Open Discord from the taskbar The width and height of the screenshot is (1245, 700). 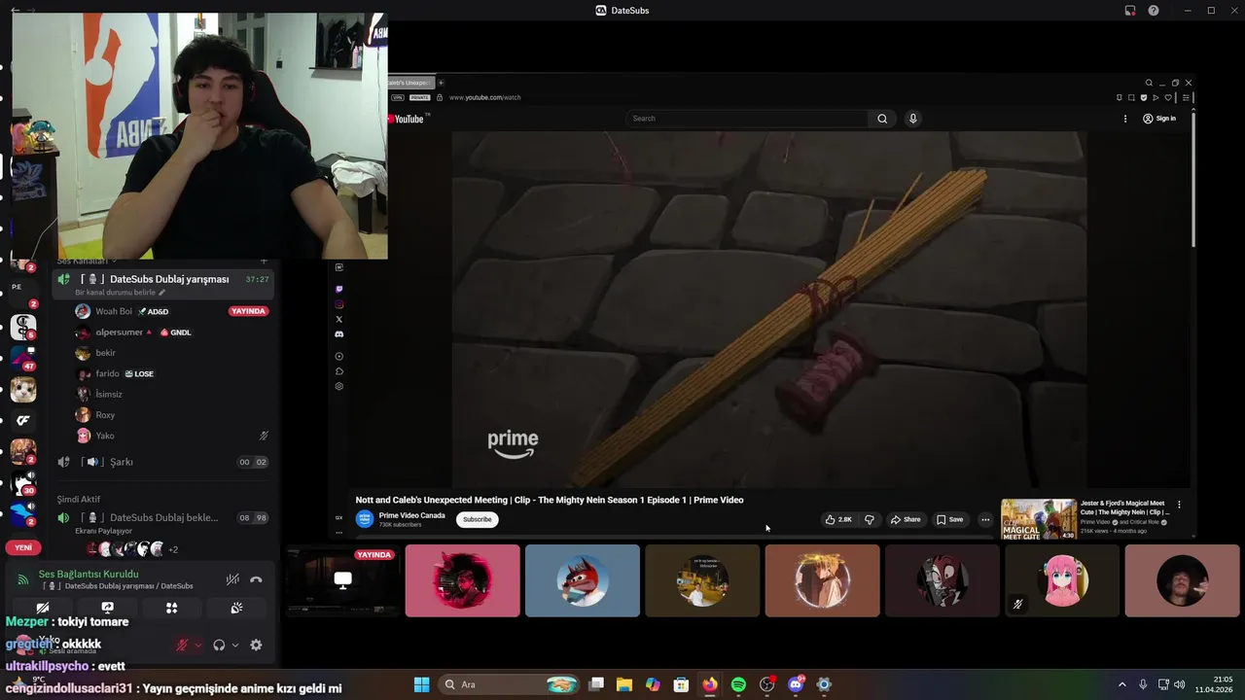point(796,684)
